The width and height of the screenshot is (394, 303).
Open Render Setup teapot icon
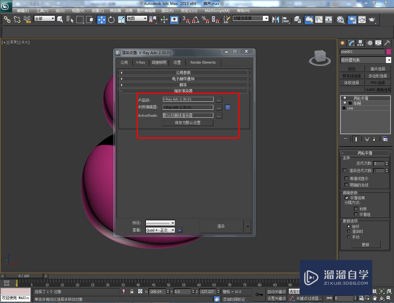coord(352,20)
